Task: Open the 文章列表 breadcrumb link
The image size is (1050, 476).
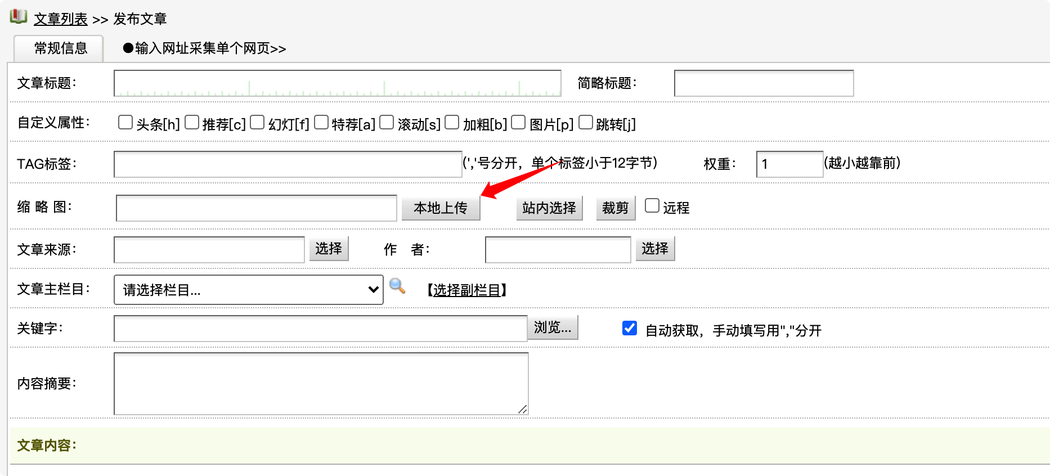Action: (61, 19)
